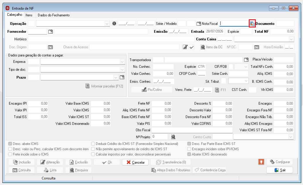The width and height of the screenshot is (303, 185).
Task: Click the Venc. Frete F11 calendar icon
Action: tap(217, 90)
